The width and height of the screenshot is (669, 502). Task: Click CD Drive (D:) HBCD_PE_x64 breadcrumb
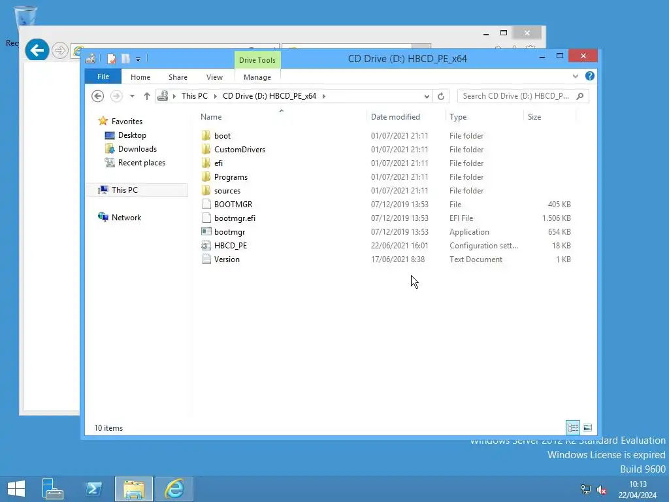270,96
